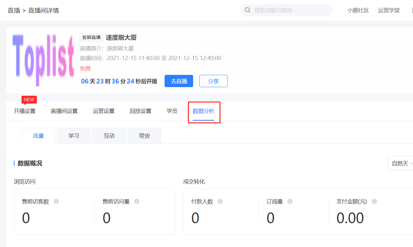Click info icon beside 售前访问量
413x247 pixels.
pyautogui.click(x=137, y=202)
